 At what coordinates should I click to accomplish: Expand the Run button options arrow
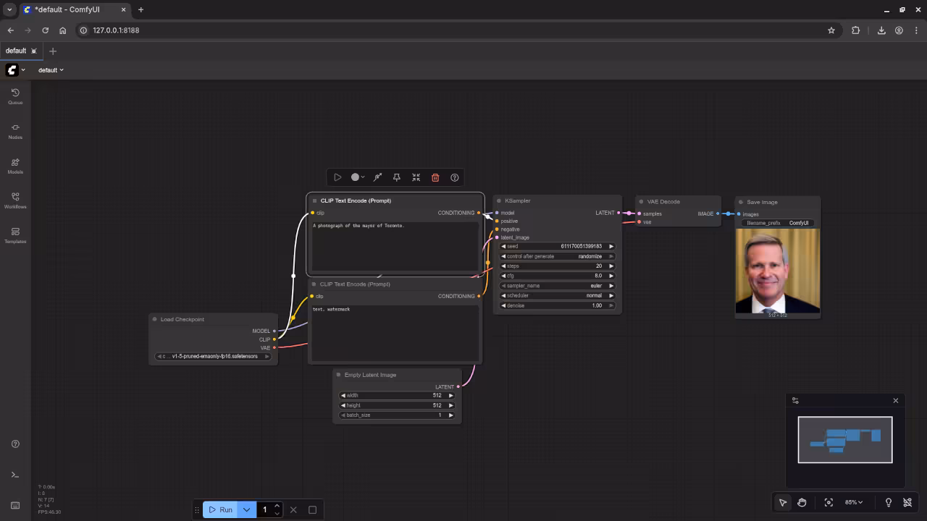tap(246, 509)
